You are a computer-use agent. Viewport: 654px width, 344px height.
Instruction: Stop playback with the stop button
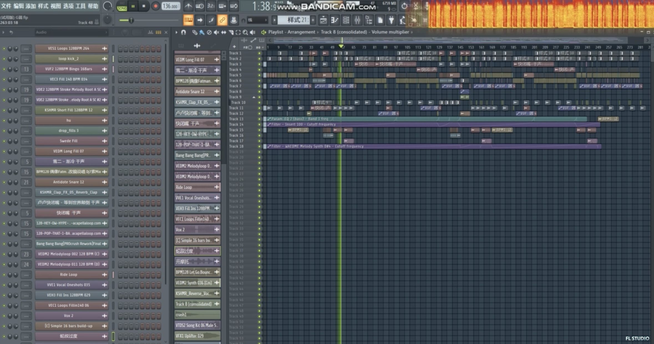point(144,6)
